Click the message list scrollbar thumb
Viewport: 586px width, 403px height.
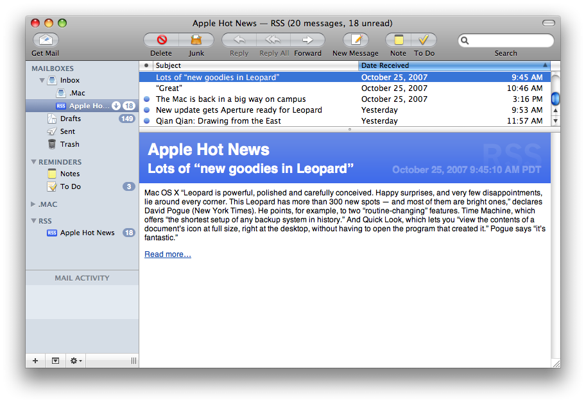(x=555, y=99)
